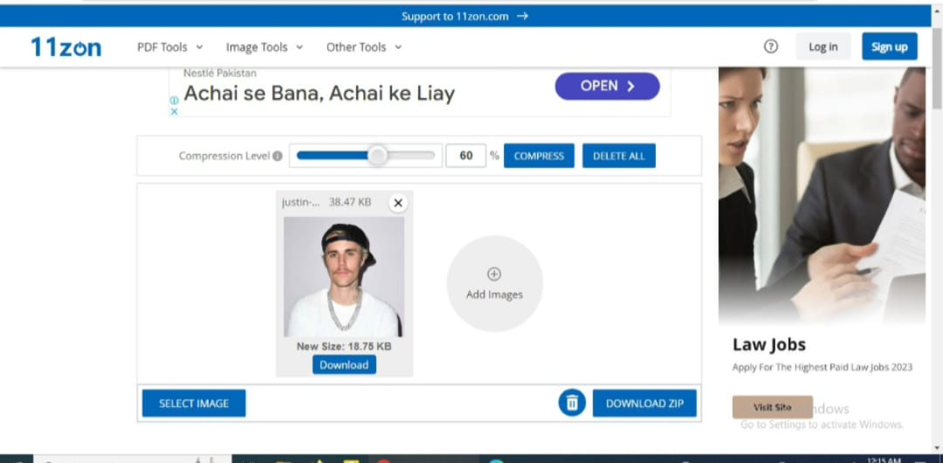This screenshot has height=463, width=943.
Task: Click the Justin image thumbnail
Action: 344,277
